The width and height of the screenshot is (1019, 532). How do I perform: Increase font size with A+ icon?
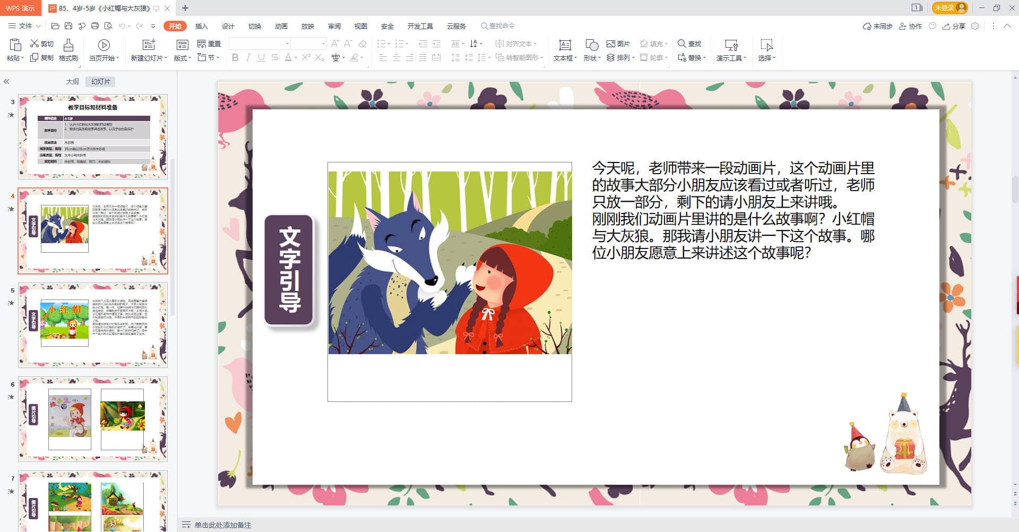tap(335, 44)
